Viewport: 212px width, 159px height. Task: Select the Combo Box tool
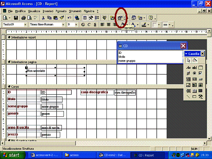[188, 79]
